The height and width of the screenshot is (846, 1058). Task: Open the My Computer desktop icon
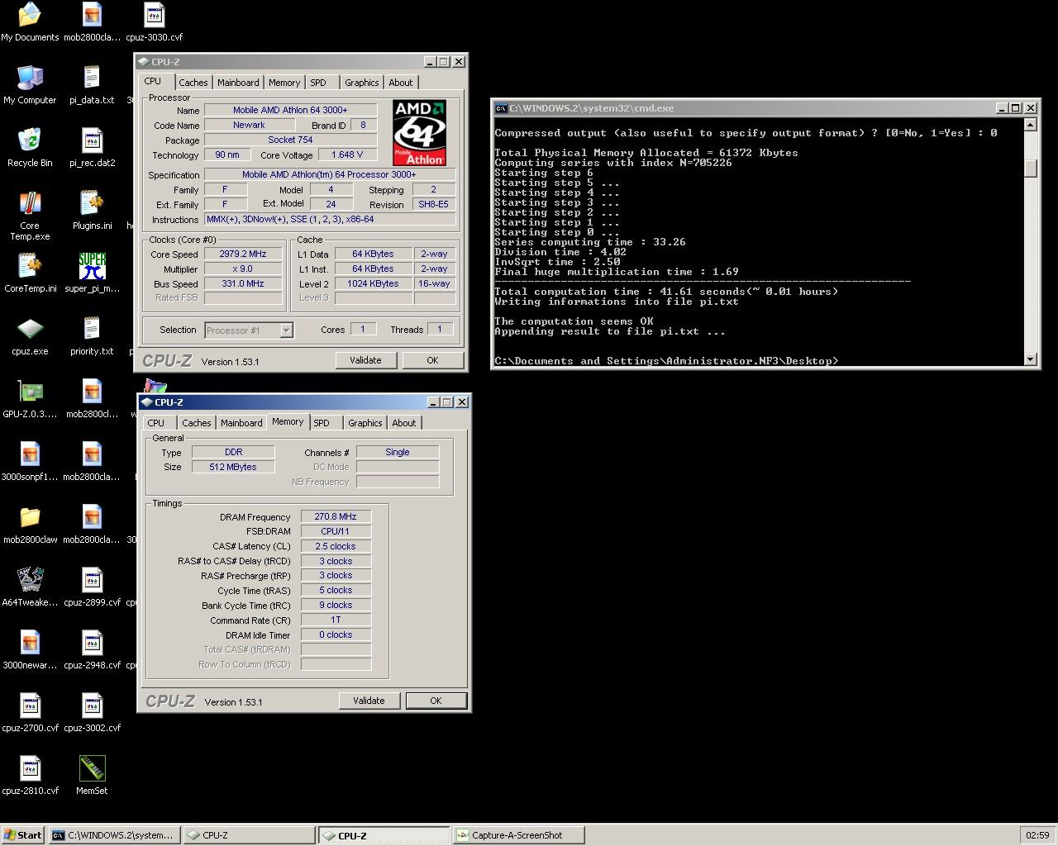[30, 84]
